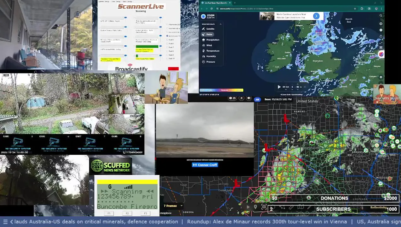The height and width of the screenshot is (227, 401).
Task: Open the Zoom Earth search icon
Action: tap(381, 15)
